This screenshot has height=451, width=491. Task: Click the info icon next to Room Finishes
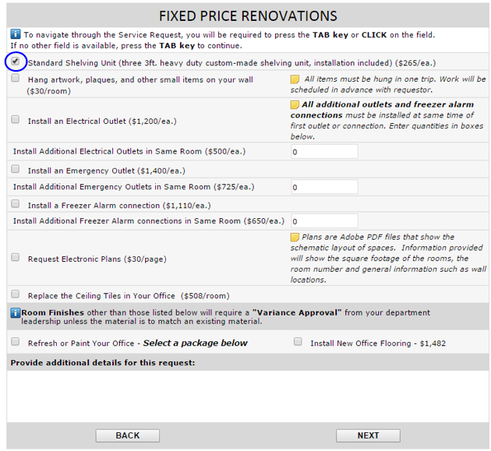pos(15,312)
